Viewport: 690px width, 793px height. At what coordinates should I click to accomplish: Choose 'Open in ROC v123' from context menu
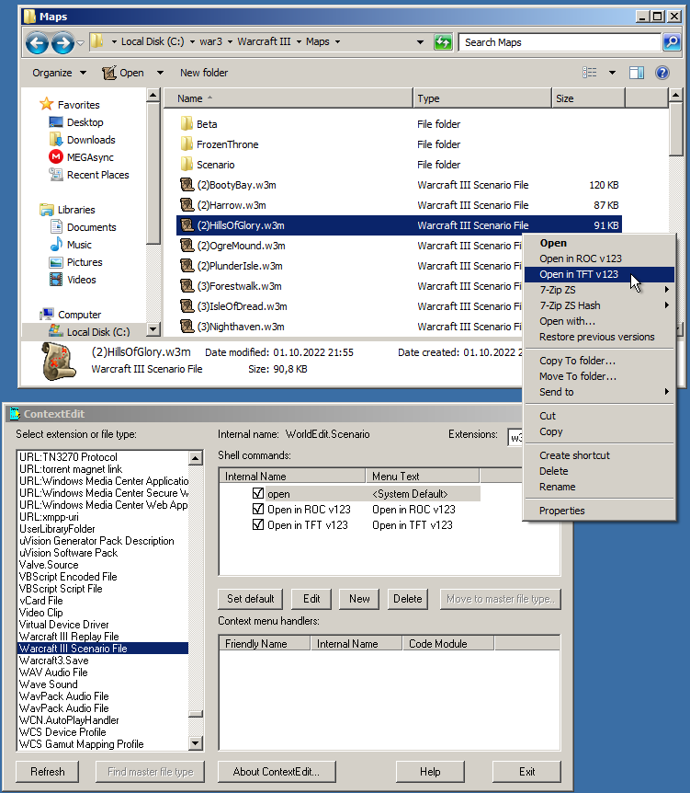(600, 259)
